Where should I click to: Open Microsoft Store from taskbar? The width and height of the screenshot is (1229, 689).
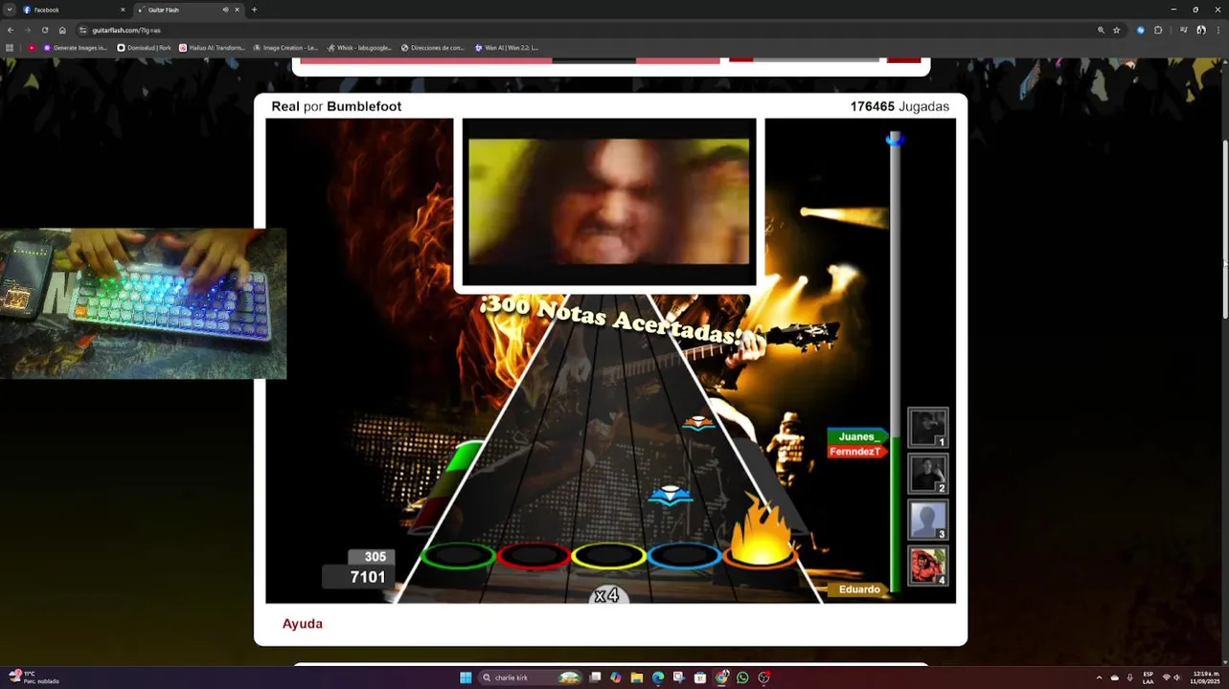(700, 678)
